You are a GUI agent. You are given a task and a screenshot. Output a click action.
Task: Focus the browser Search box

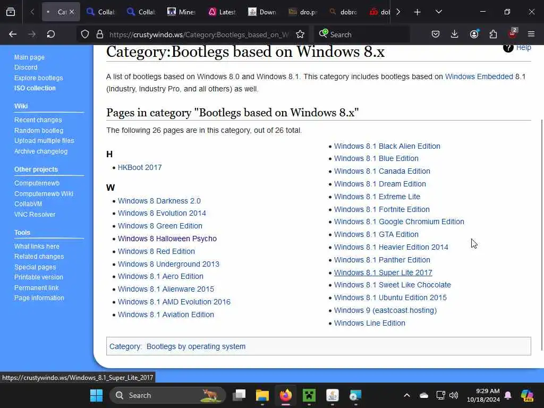[362, 35]
